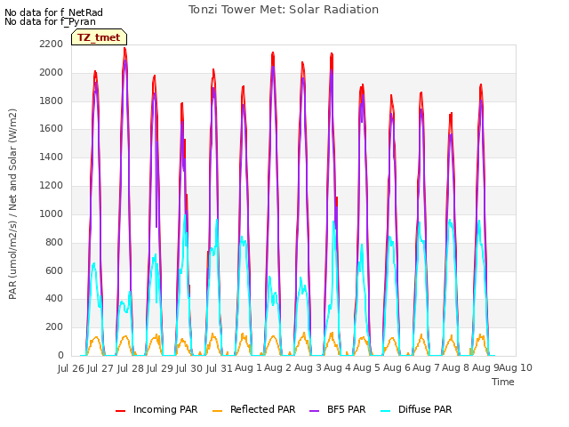569x427 pixels.
Task: Click the Diffuse PAR legend label
Action: [x=425, y=409]
